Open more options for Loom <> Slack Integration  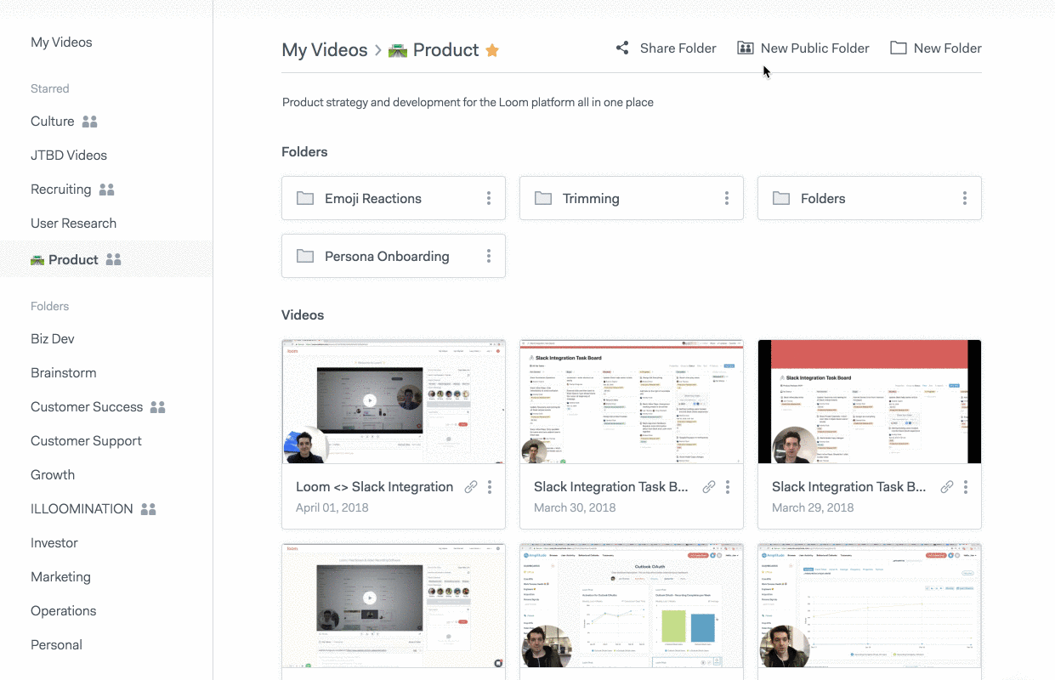tap(490, 487)
